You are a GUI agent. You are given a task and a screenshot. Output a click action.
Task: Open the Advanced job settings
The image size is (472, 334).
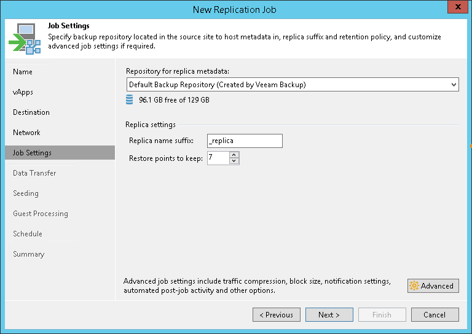click(433, 285)
